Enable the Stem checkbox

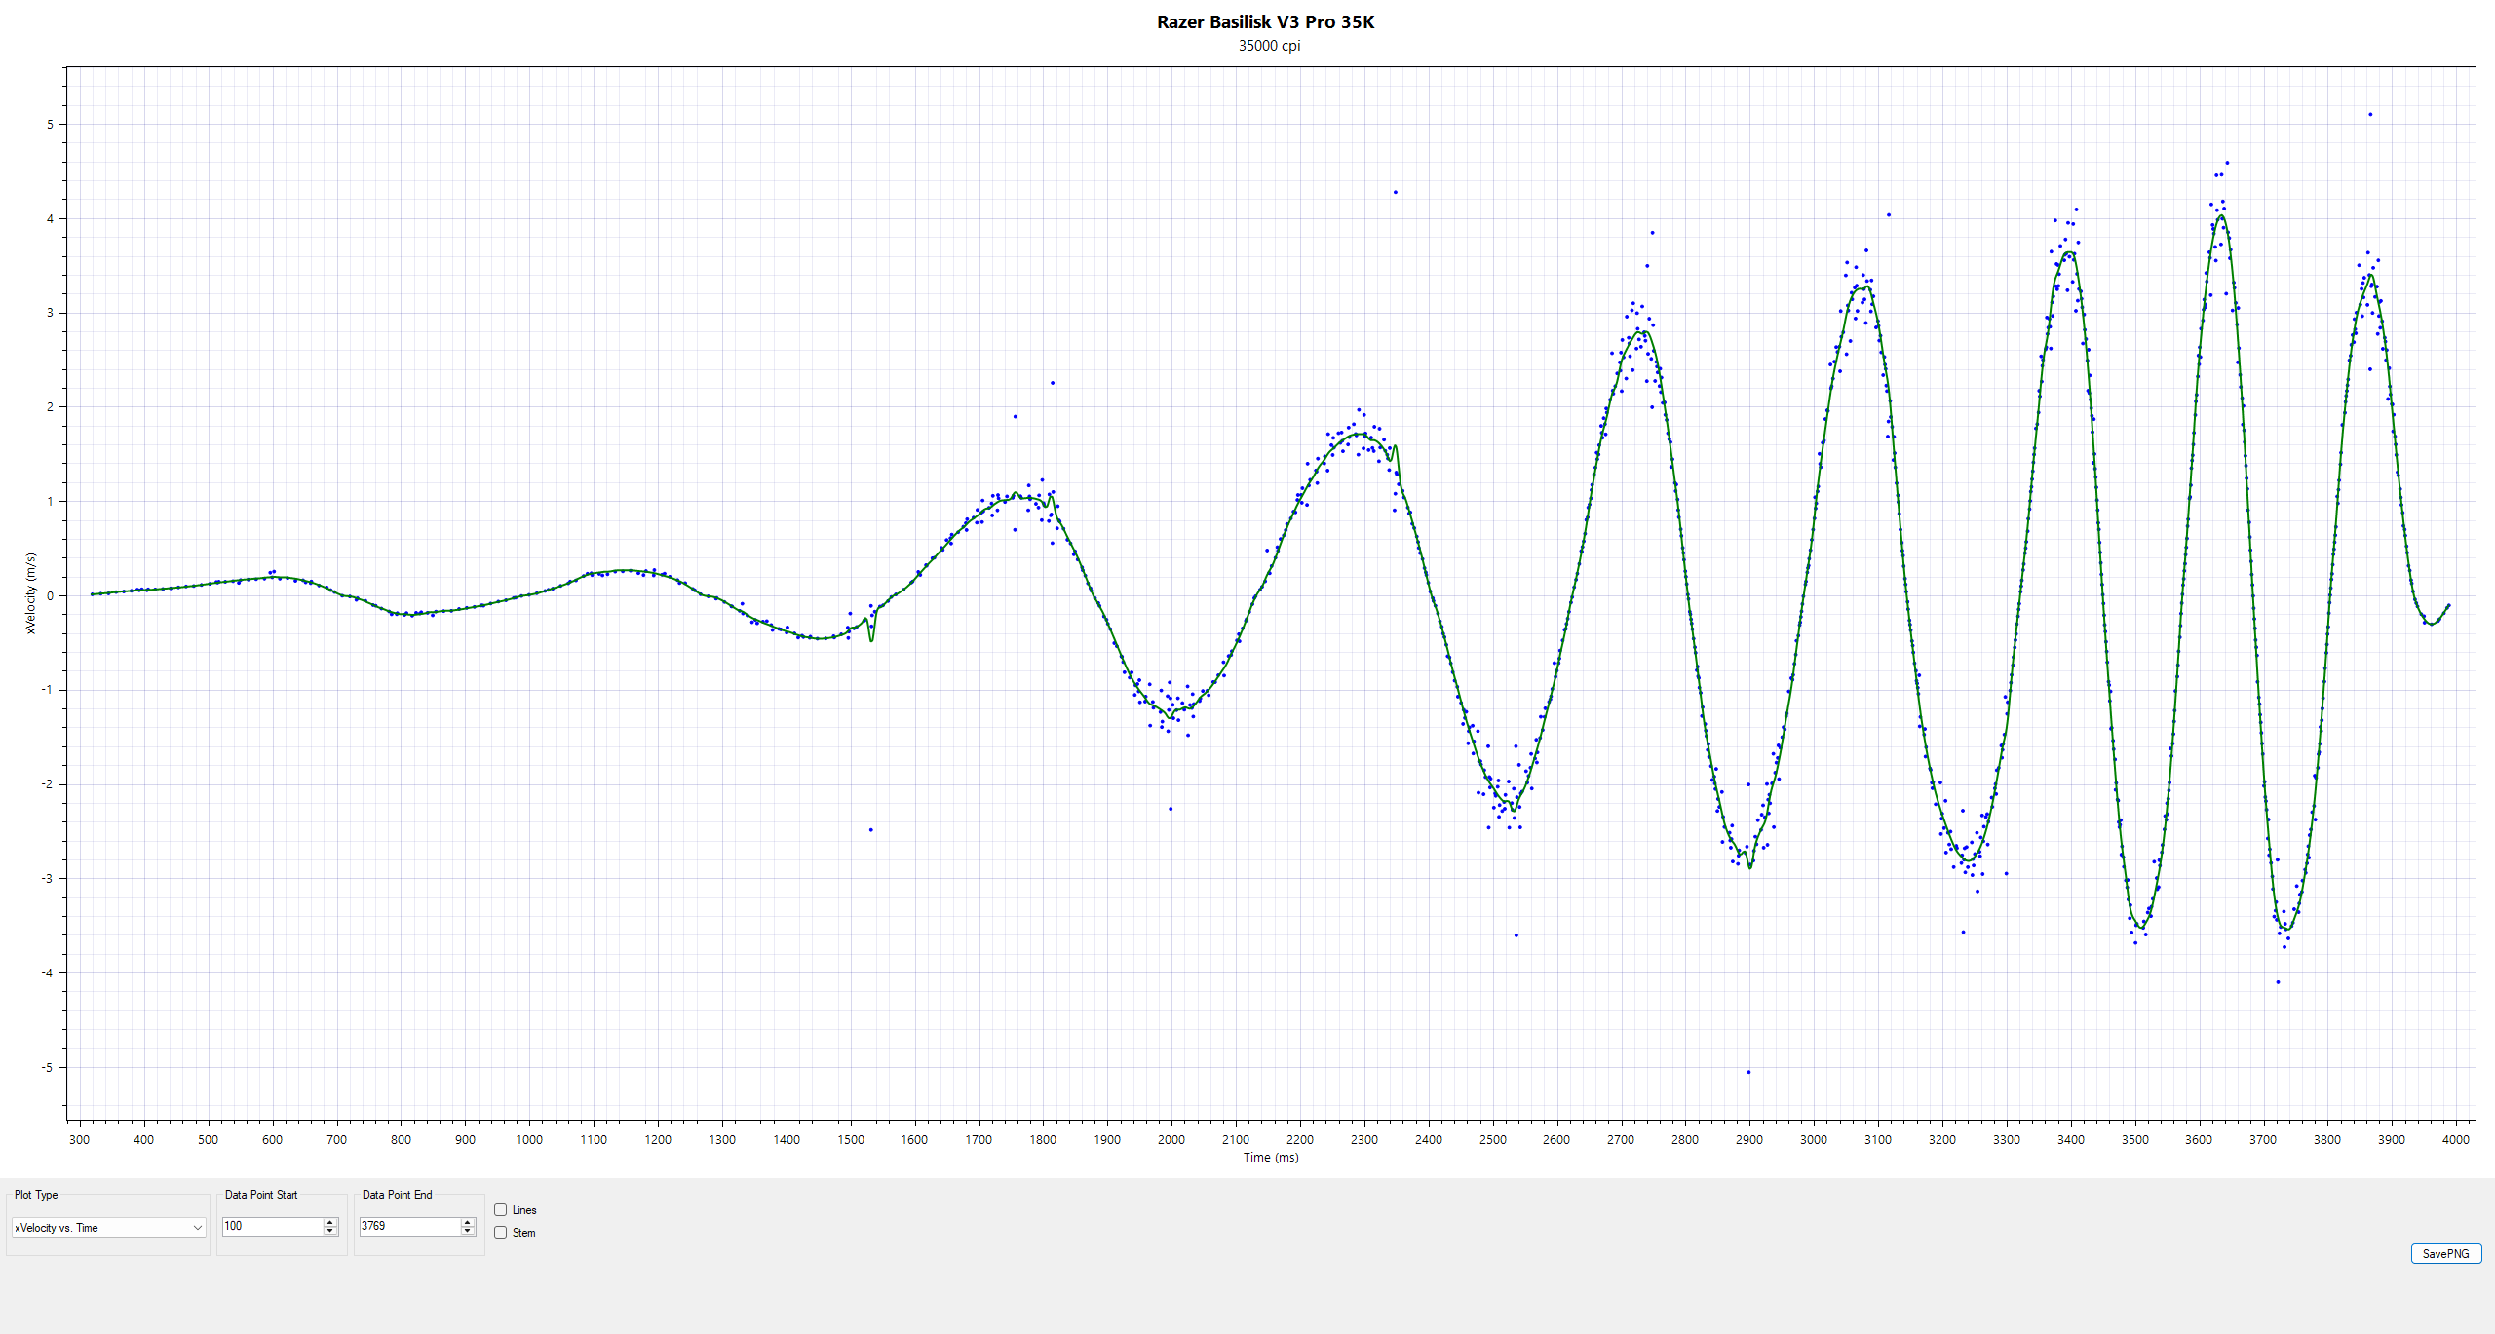click(x=501, y=1233)
